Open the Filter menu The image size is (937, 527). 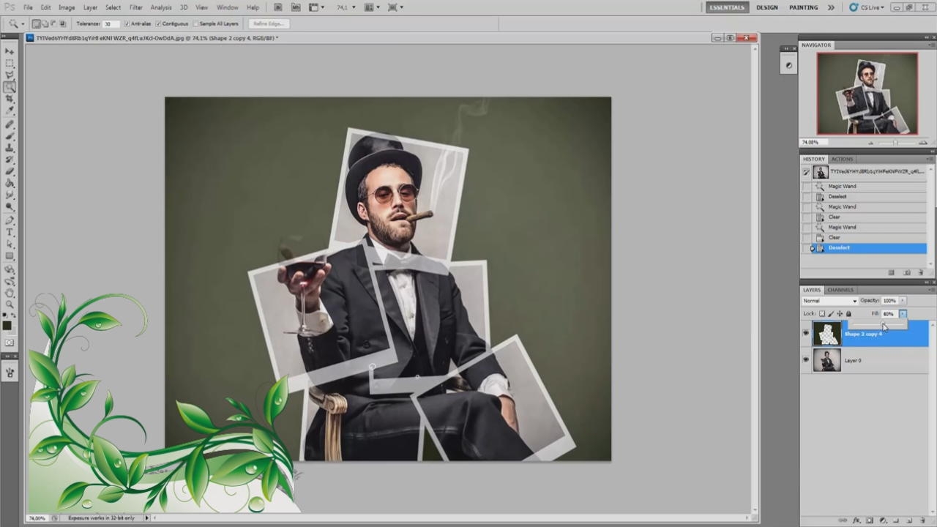point(136,7)
